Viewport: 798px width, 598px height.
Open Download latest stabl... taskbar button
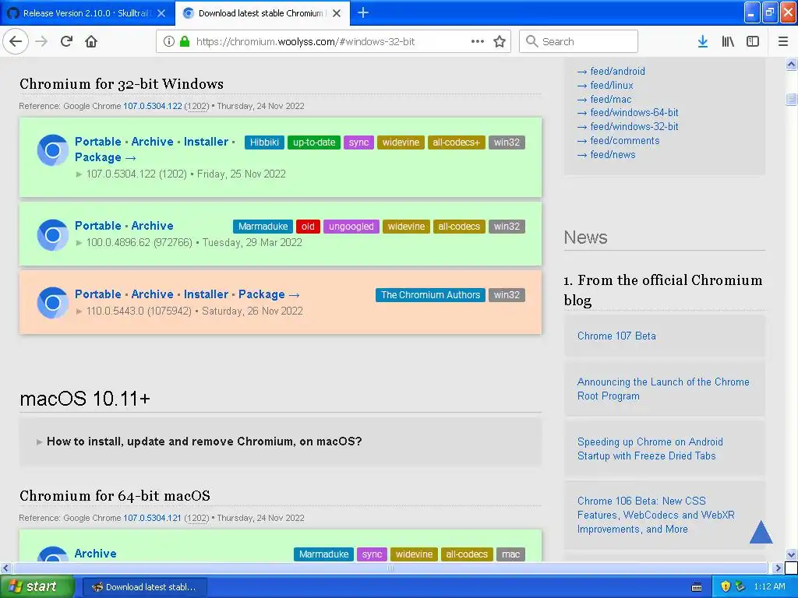tap(144, 587)
